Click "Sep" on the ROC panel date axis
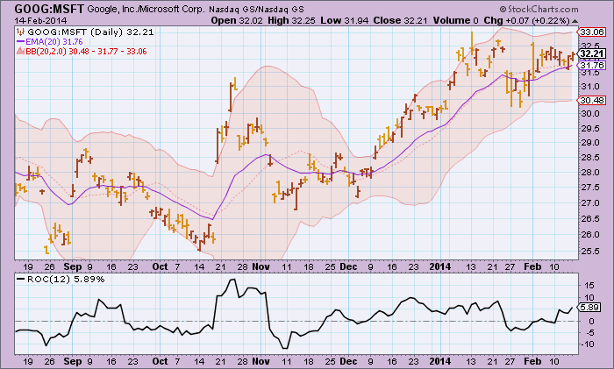This screenshot has width=614, height=369. pyautogui.click(x=73, y=362)
